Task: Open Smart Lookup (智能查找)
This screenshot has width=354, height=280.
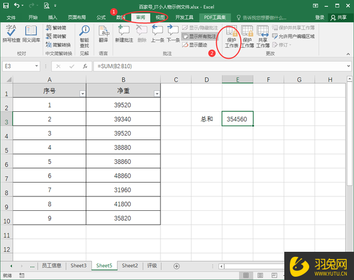Action: pos(85,37)
